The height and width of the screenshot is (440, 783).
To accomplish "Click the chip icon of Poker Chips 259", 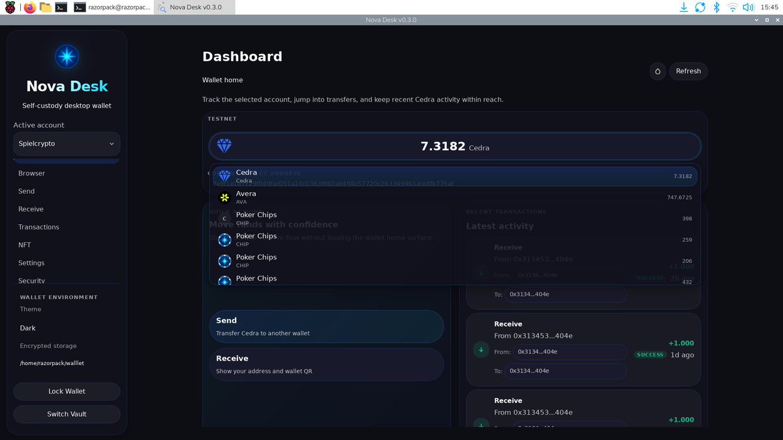I will click(x=224, y=240).
